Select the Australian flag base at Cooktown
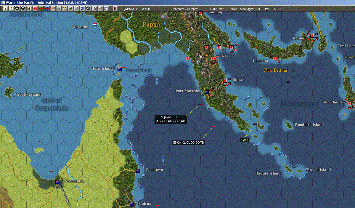Image resolution: width=355 pixels, height=208 pixels. point(138,171)
